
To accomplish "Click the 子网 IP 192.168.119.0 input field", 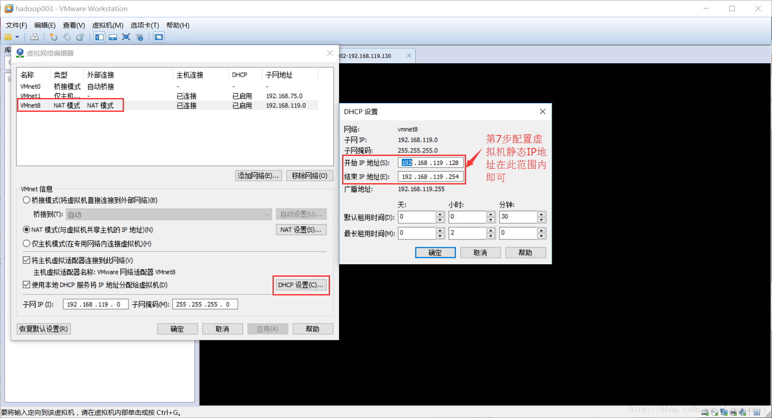I will point(95,304).
